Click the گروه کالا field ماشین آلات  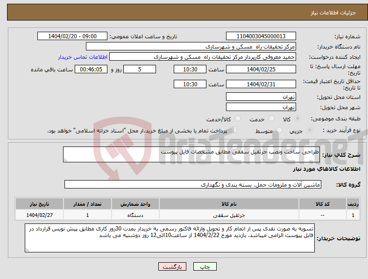[193, 184]
